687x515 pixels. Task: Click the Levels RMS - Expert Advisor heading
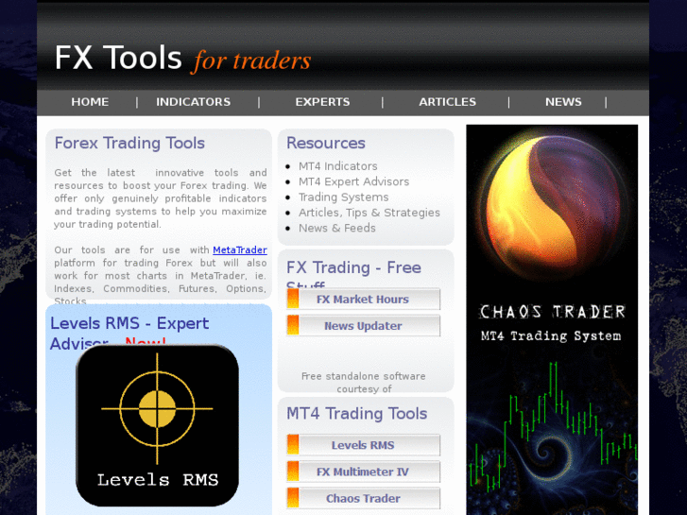point(129,334)
